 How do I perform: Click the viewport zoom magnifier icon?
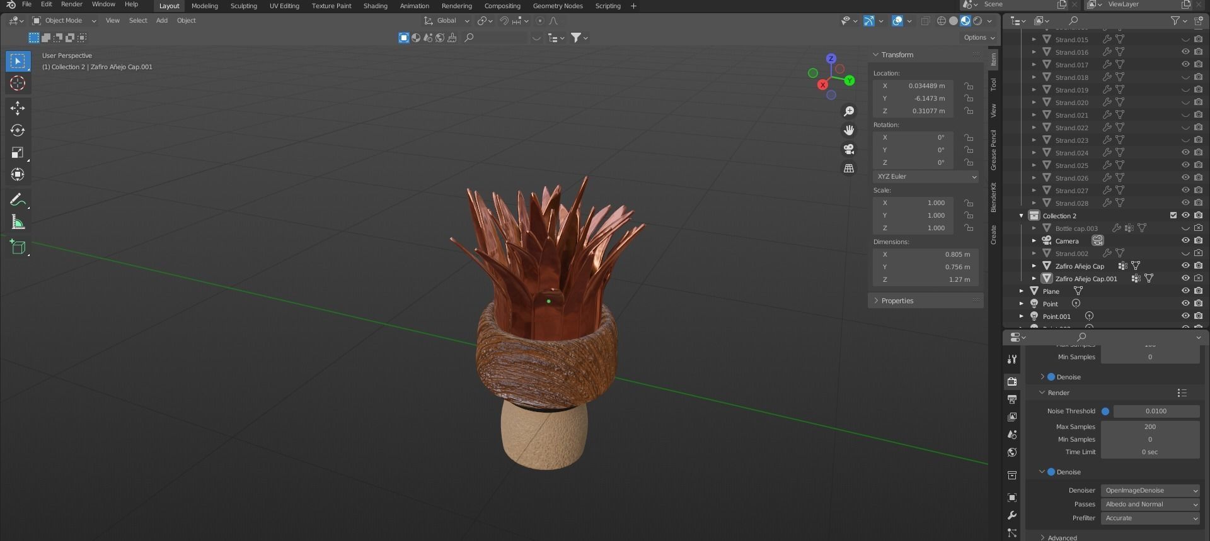tap(849, 111)
